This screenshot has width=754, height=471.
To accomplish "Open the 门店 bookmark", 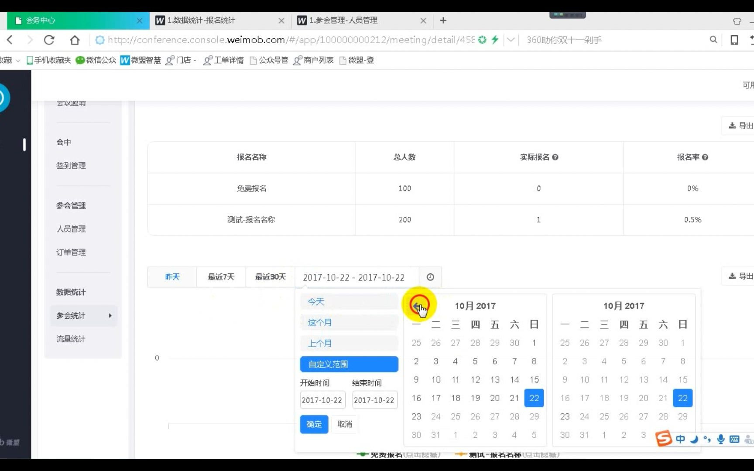I will point(181,60).
